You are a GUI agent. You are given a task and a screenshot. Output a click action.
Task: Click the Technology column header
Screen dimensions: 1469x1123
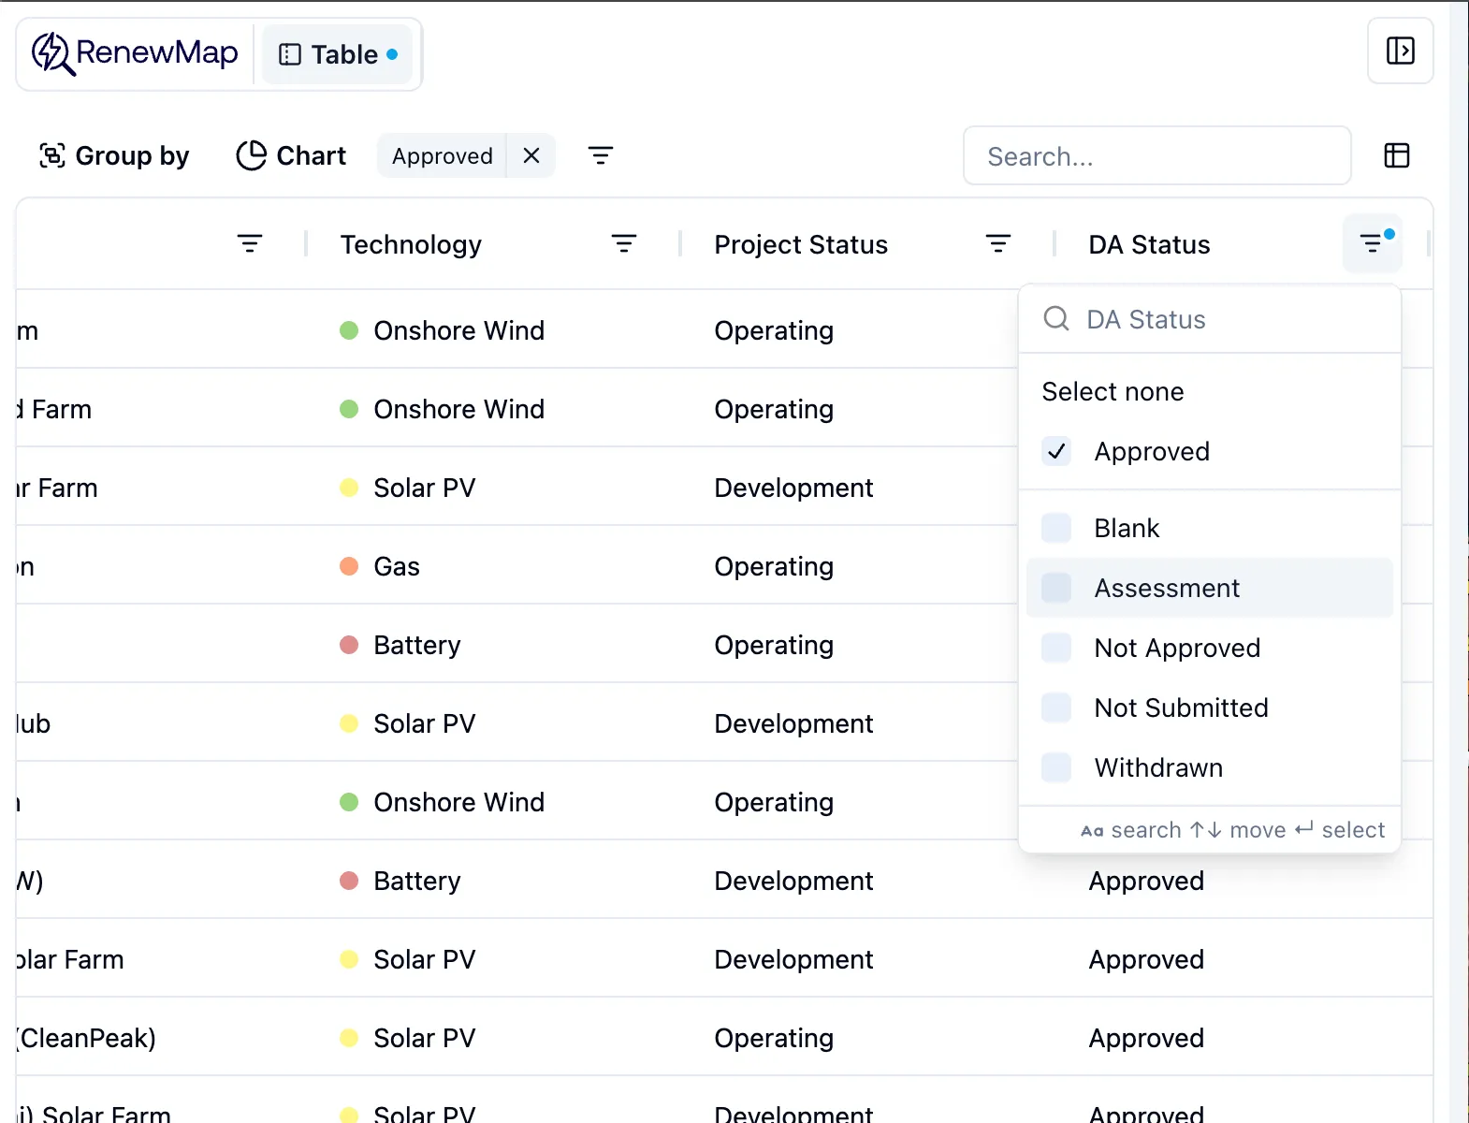point(411,244)
